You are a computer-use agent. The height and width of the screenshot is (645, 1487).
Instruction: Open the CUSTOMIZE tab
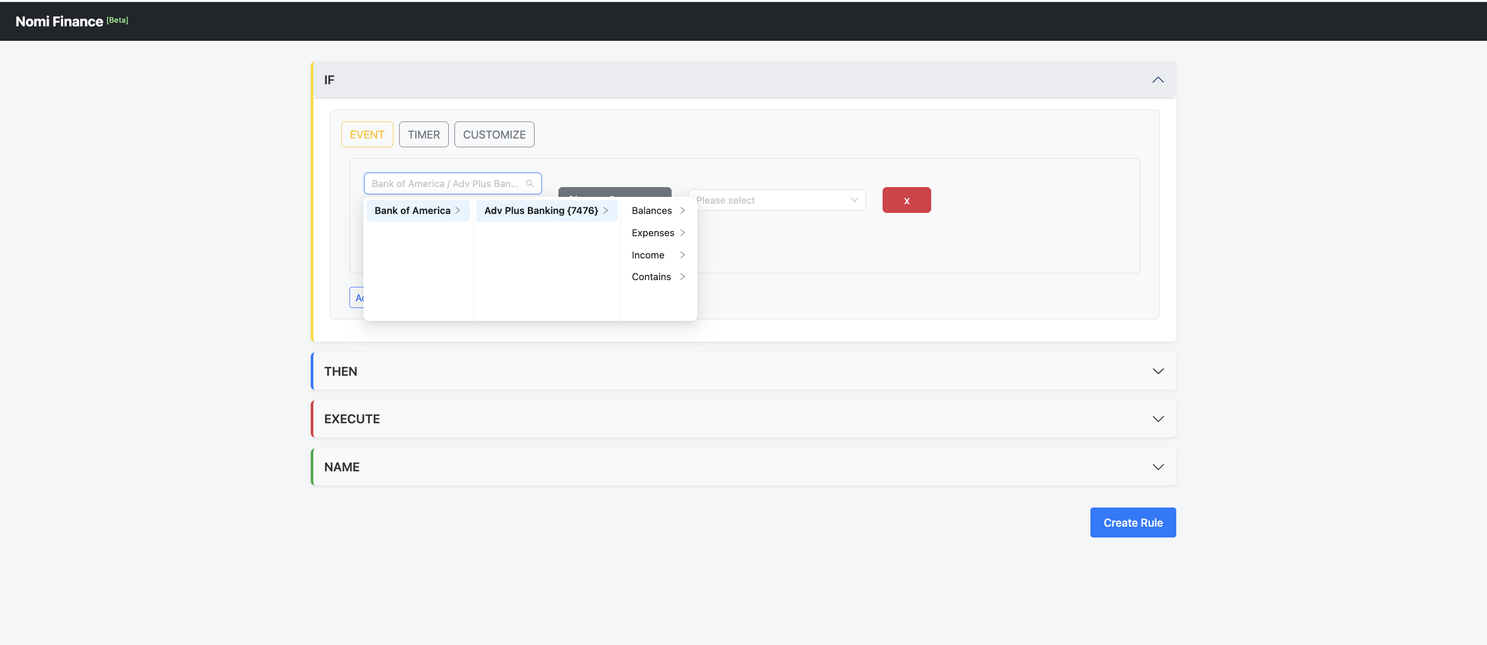494,134
